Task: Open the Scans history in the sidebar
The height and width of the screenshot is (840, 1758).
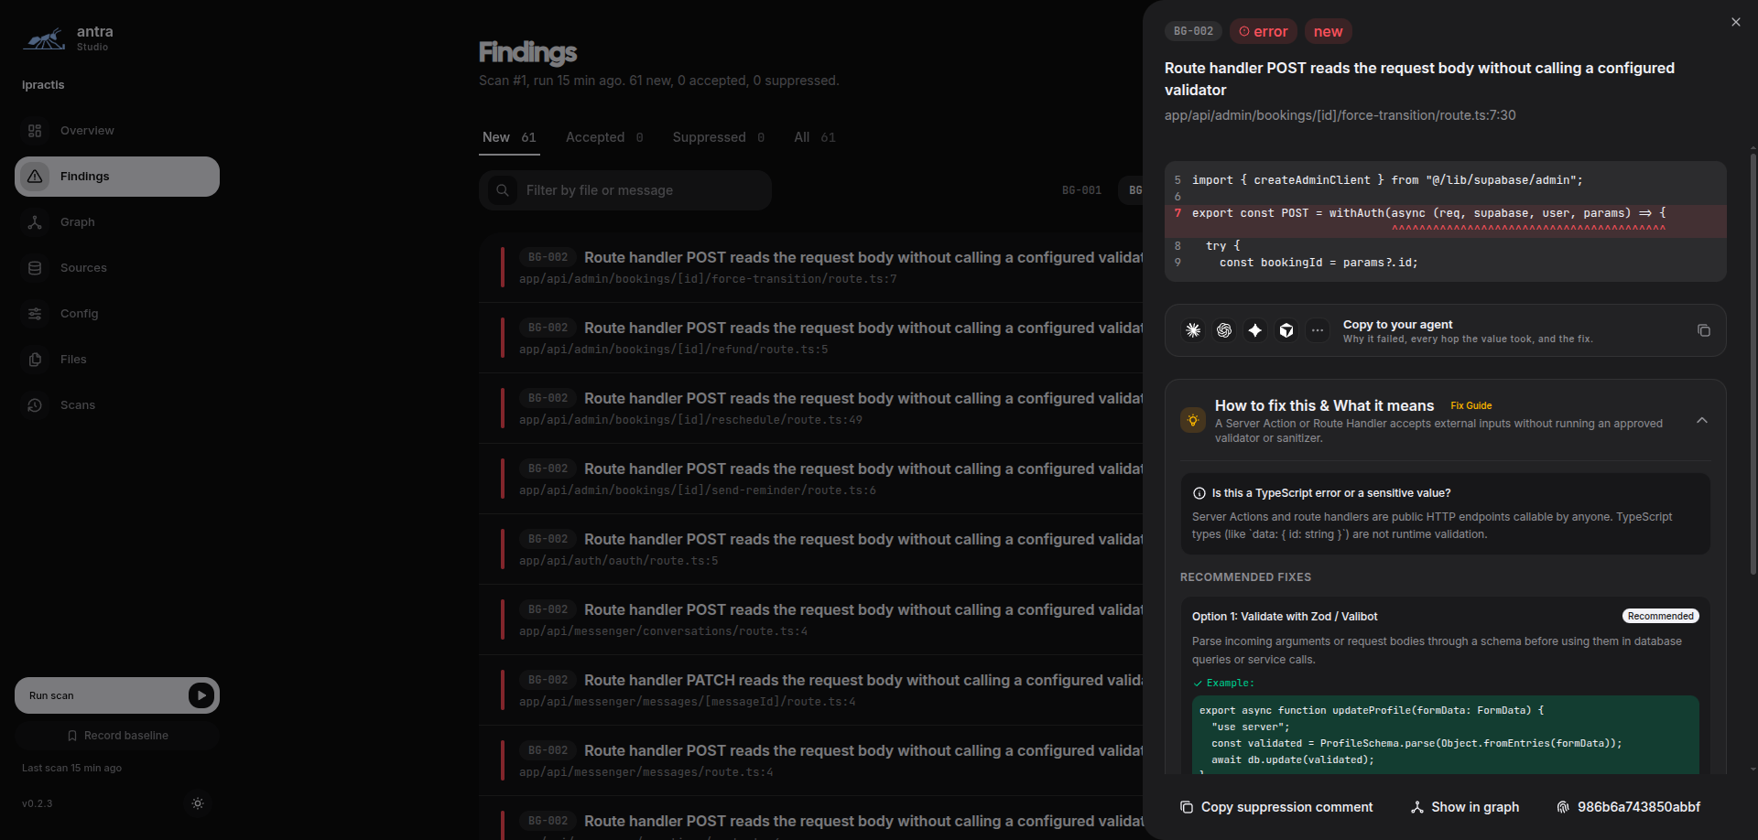Action: click(117, 405)
